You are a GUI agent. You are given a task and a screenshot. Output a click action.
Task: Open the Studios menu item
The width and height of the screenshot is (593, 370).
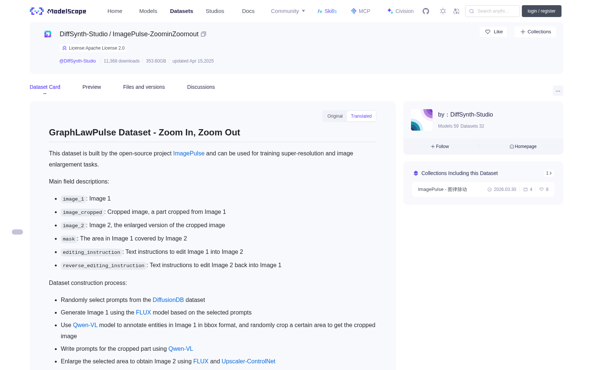pyautogui.click(x=215, y=11)
